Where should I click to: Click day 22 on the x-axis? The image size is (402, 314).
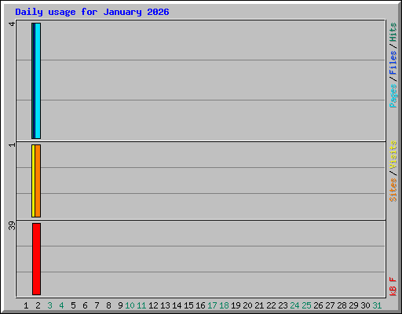coord(271,305)
